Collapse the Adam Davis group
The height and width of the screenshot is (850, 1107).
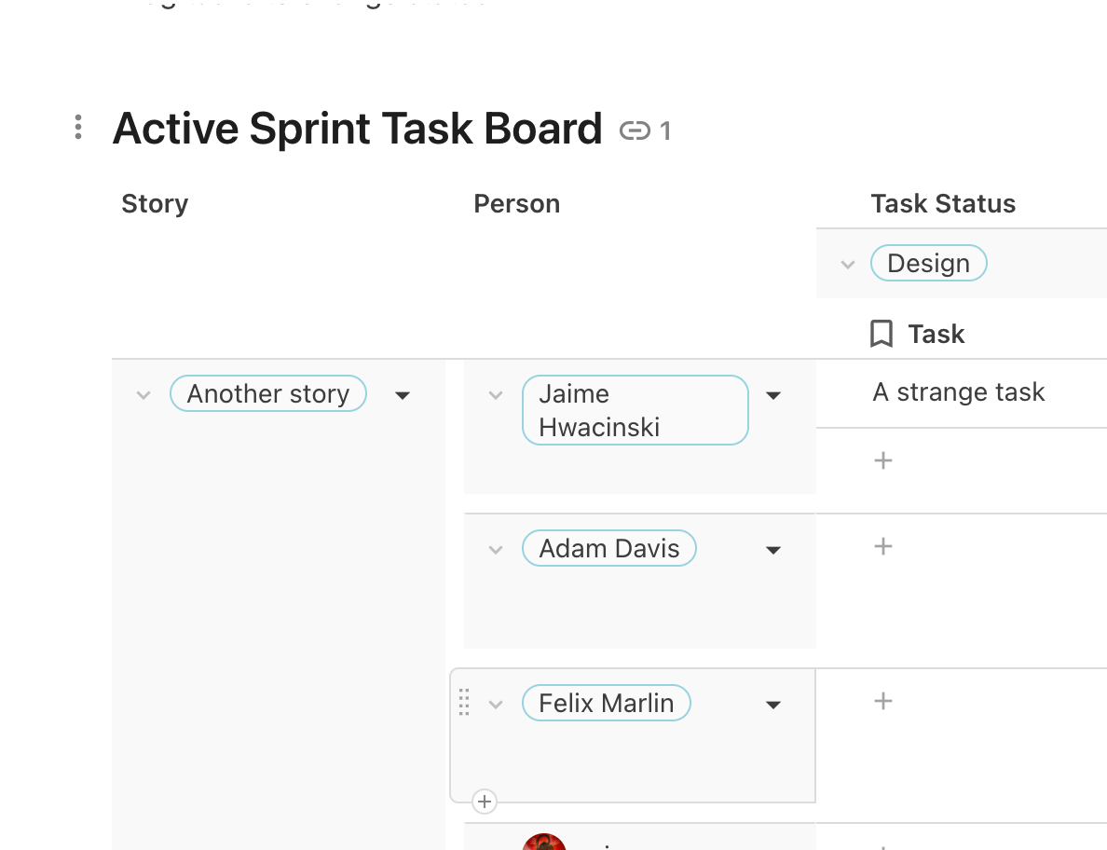click(496, 550)
